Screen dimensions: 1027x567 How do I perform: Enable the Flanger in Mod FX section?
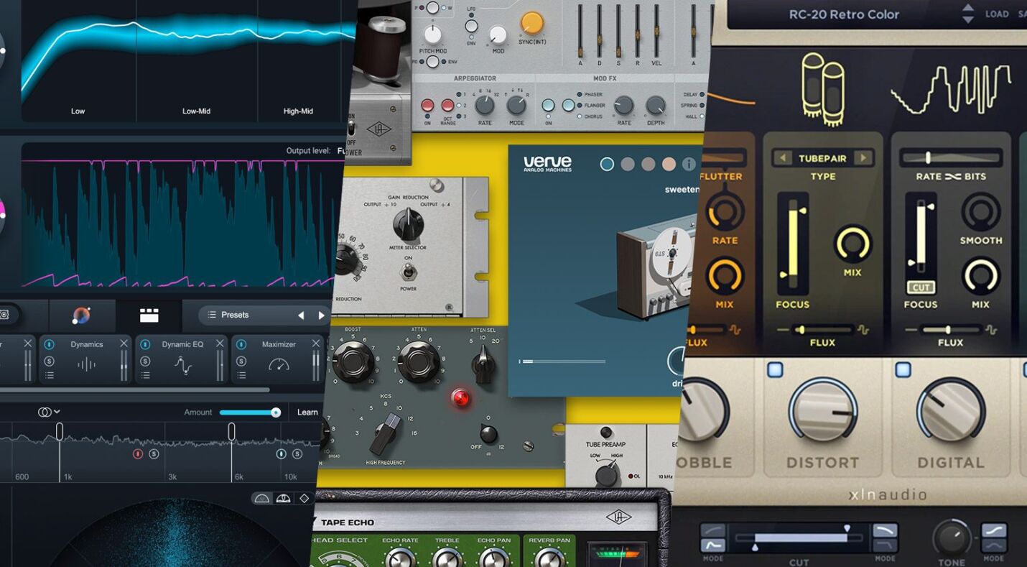(x=580, y=105)
